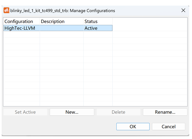
Task: Click the Active status cell
Action: 98,28
